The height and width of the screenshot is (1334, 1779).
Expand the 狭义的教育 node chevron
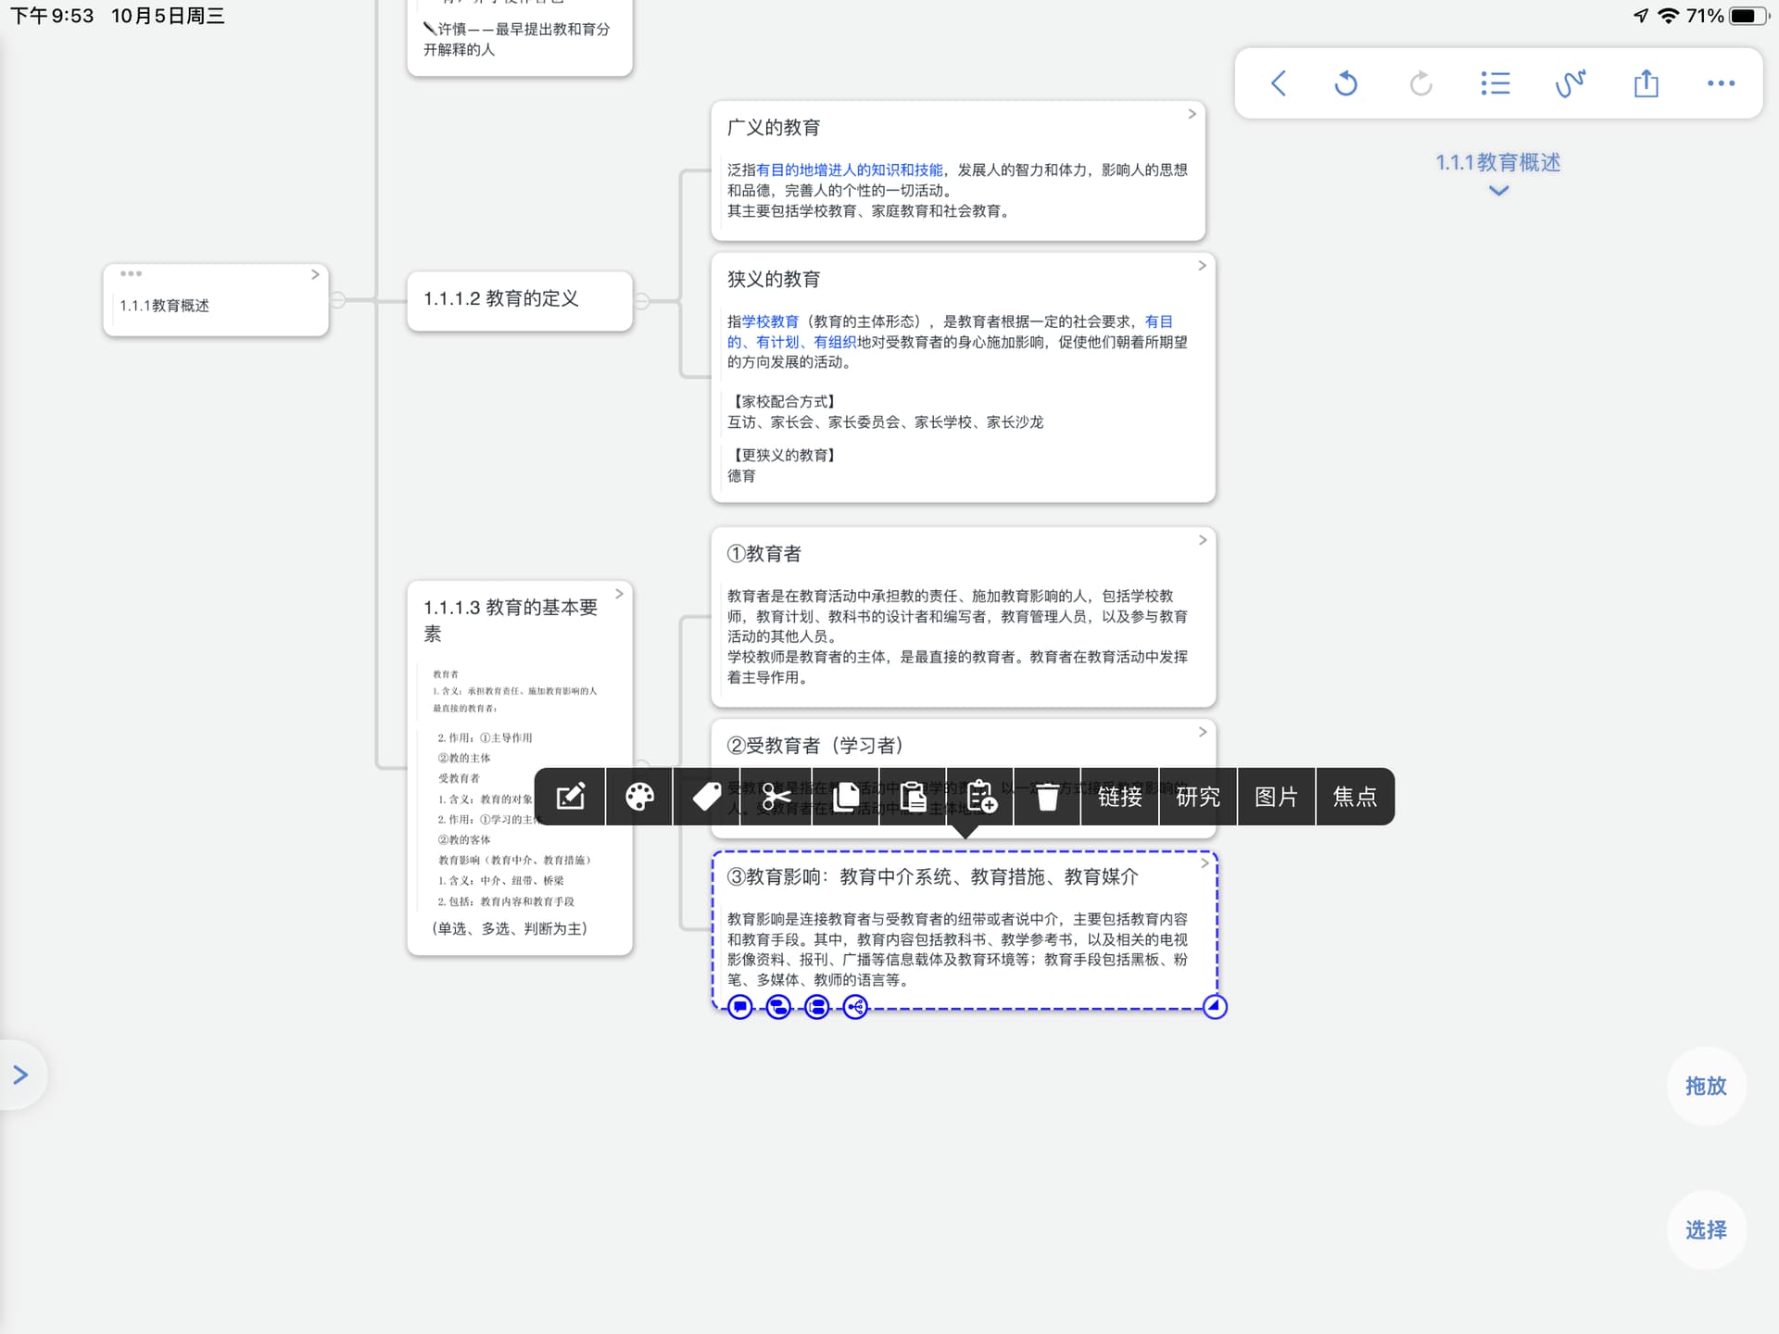[1202, 266]
